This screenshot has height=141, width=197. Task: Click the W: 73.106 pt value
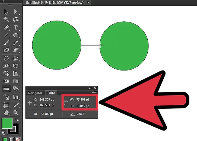83,100
